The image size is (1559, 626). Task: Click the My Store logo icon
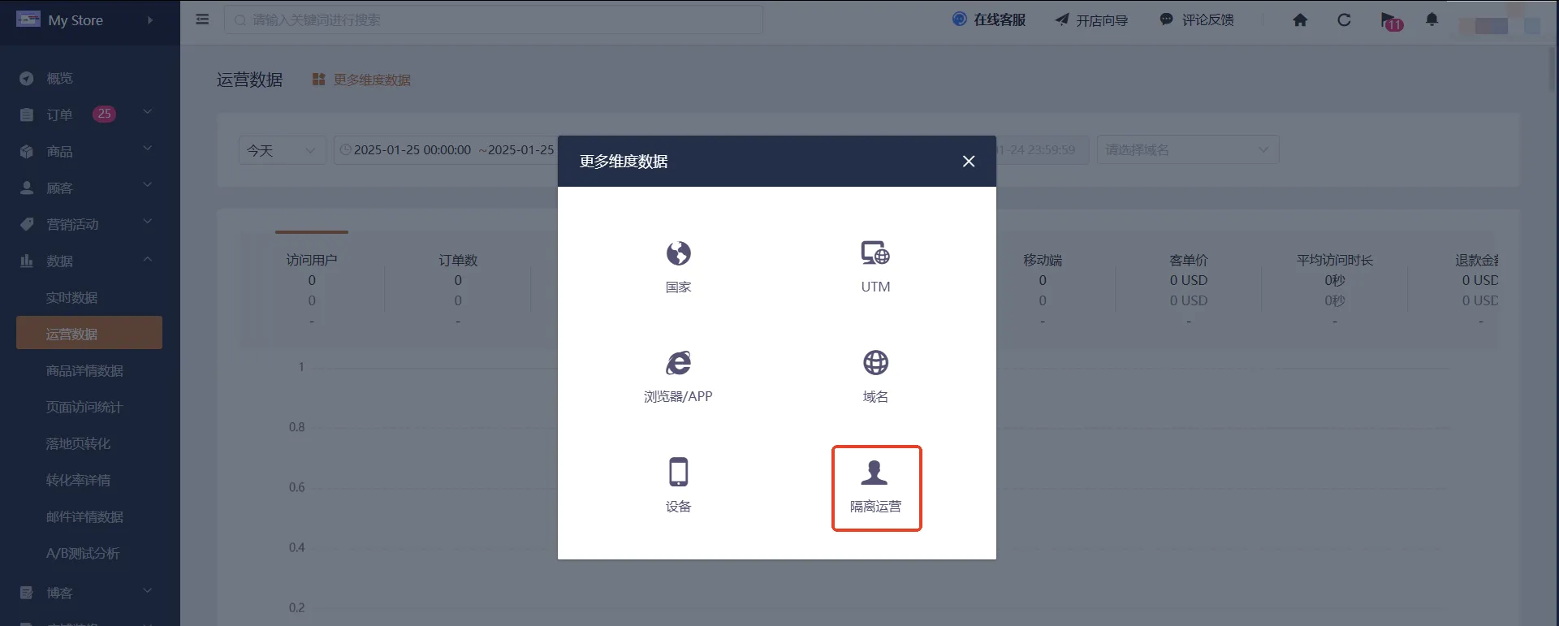tap(28, 19)
